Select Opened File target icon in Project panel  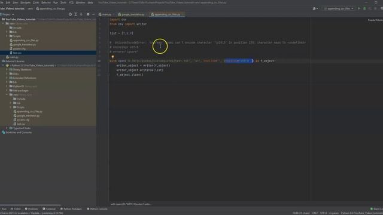click(x=70, y=14)
